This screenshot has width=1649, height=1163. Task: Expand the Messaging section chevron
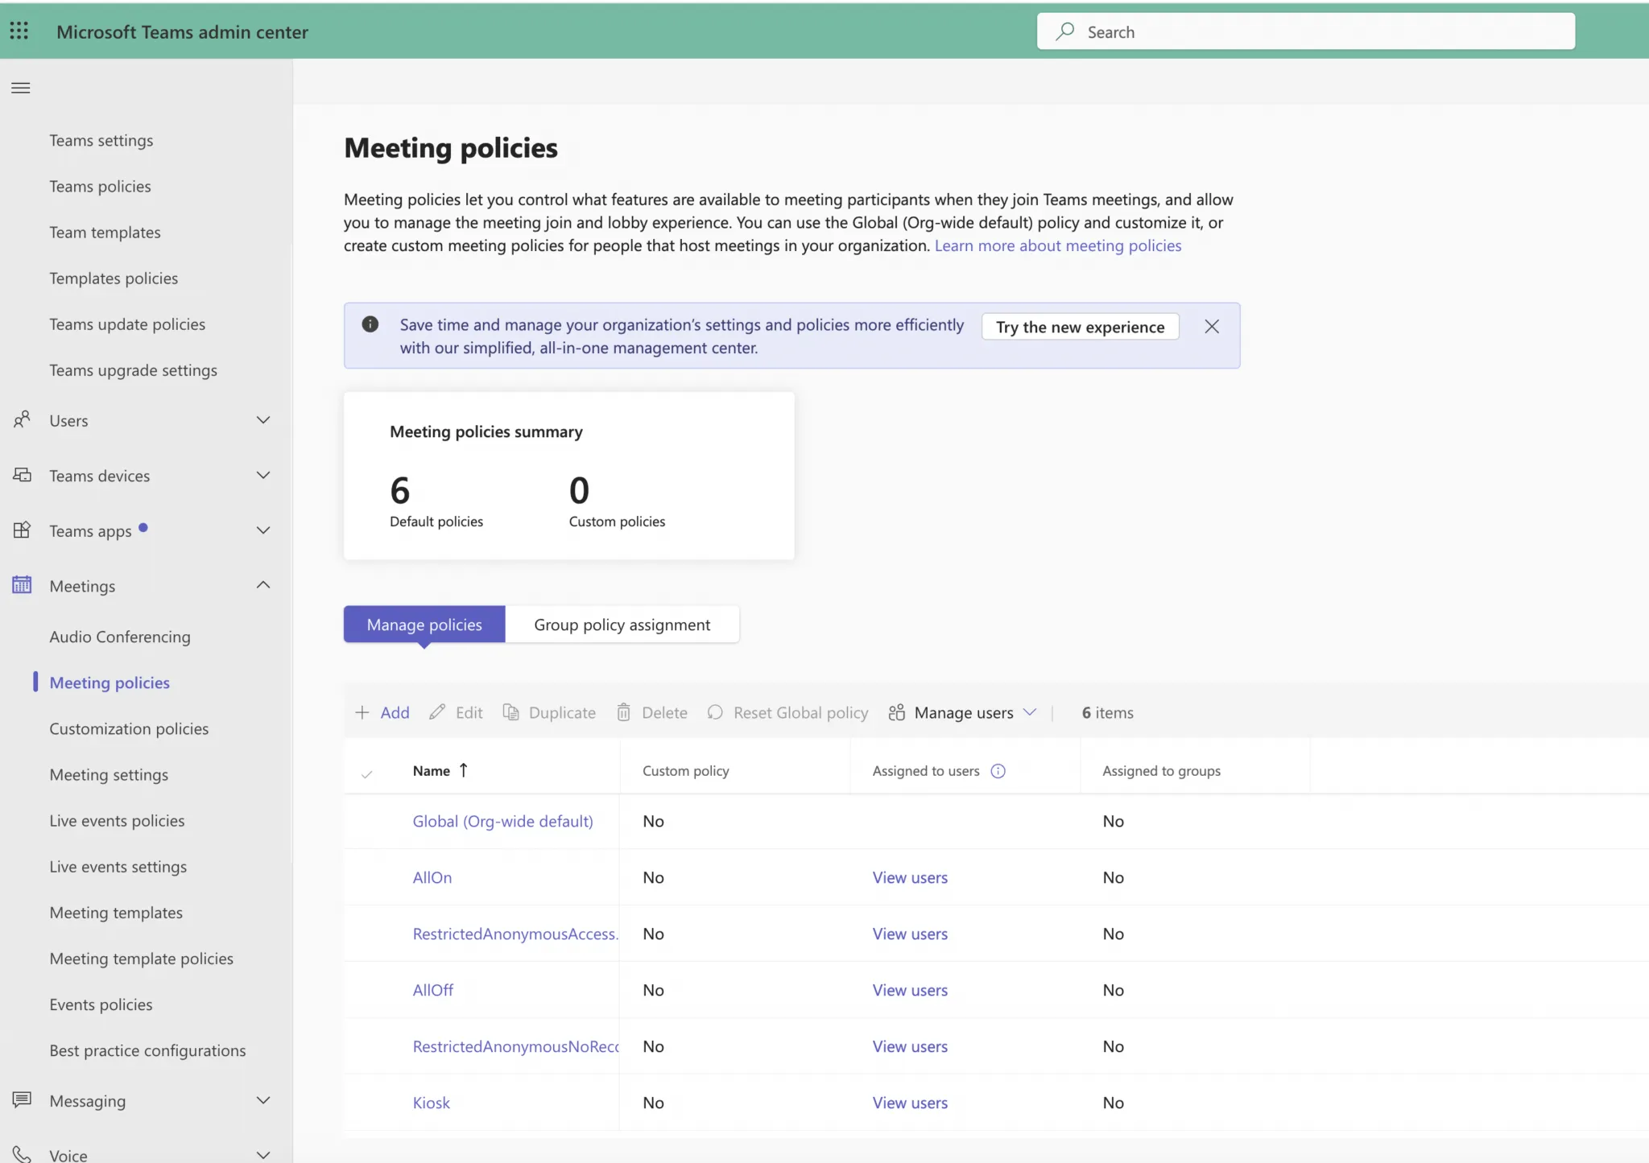(x=263, y=1100)
